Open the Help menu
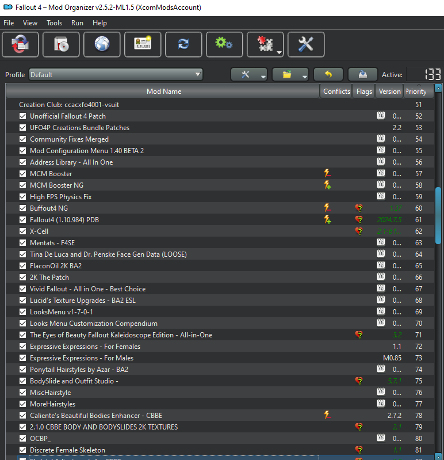The height and width of the screenshot is (460, 444). [99, 23]
